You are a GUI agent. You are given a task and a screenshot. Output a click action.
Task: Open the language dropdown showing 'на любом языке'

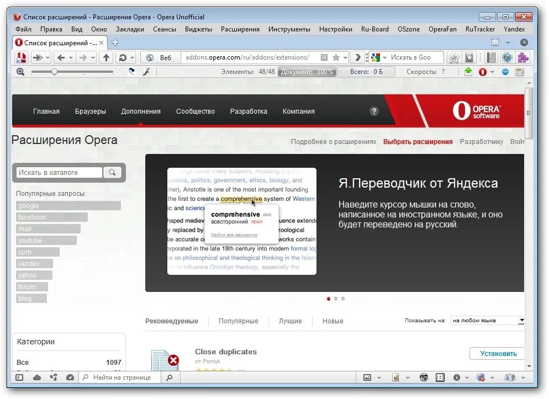488,320
